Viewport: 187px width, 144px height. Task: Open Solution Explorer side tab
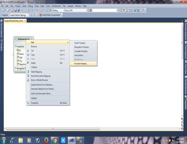click(x=186, y=30)
